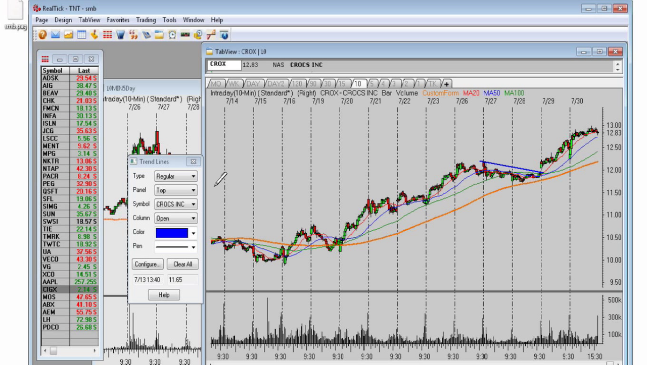The width and height of the screenshot is (647, 365).
Task: Select the AAPL row in the watchlist
Action: [x=70, y=282]
